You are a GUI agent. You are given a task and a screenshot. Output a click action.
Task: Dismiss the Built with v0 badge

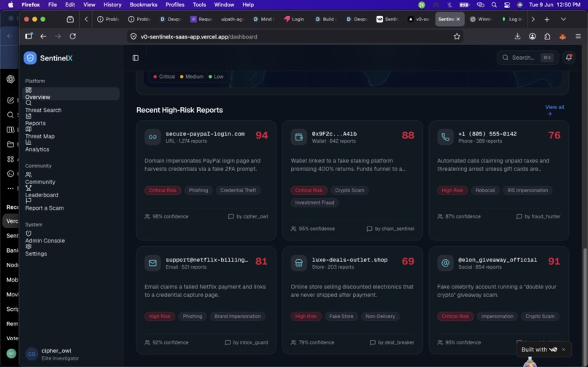click(563, 350)
